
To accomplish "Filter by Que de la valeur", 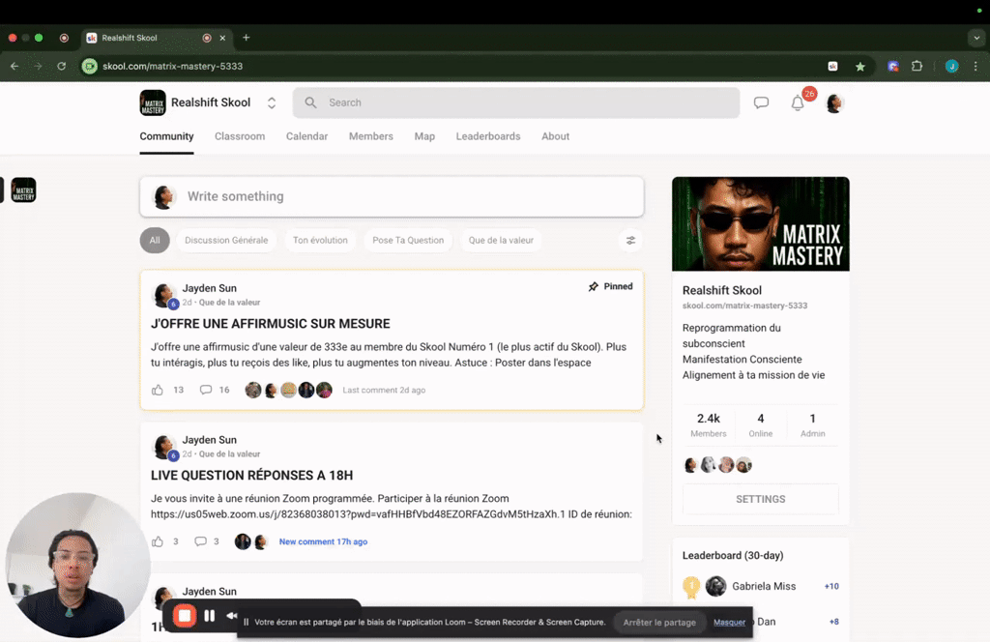I will pyautogui.click(x=501, y=241).
